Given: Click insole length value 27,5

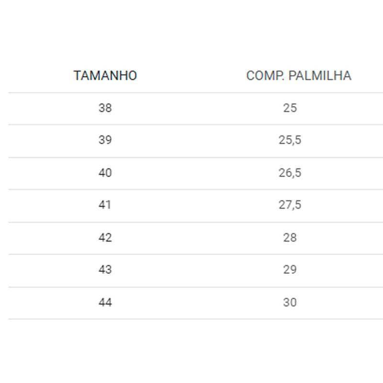Looking at the screenshot, I should click(x=290, y=205).
